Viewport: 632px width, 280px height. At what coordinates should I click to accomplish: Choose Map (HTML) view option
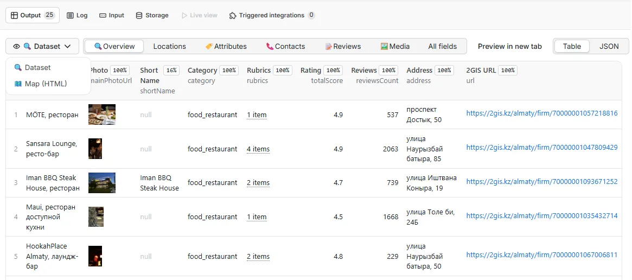46,84
